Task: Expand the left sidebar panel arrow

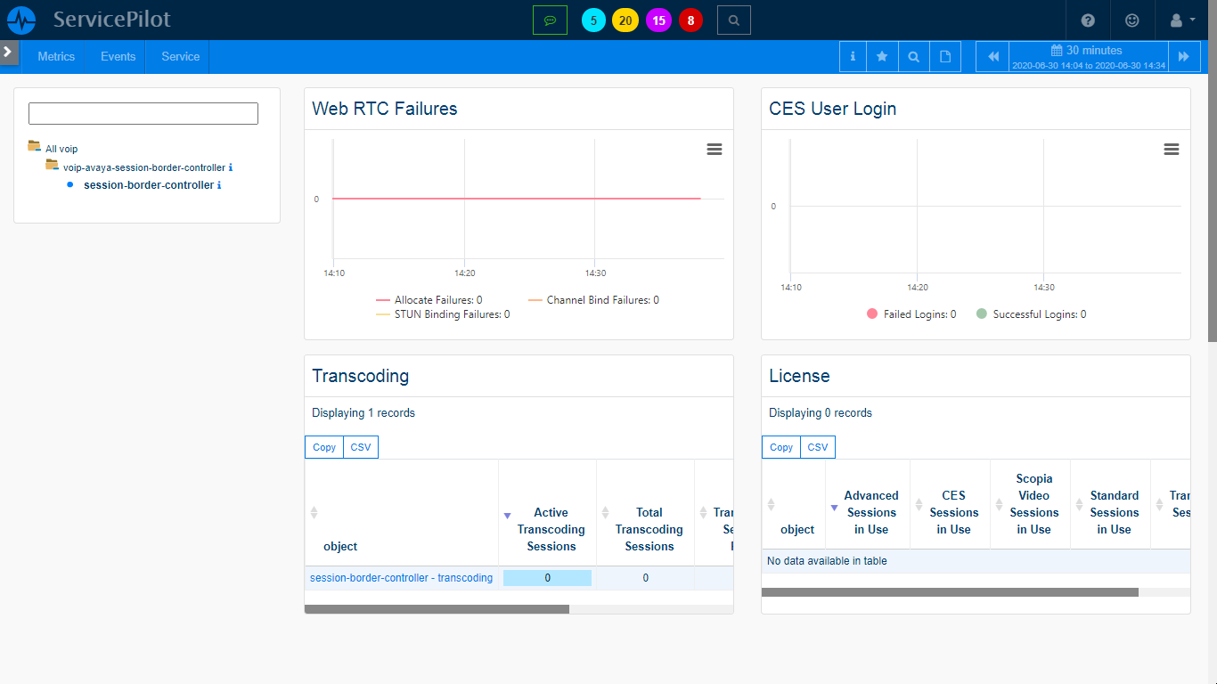Action: (8, 52)
